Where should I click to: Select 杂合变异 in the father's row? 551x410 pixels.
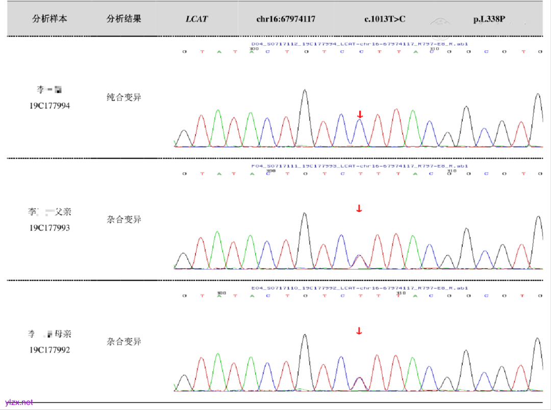(x=124, y=220)
